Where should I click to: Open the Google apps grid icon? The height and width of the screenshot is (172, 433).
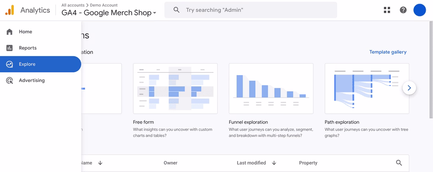[x=387, y=10]
